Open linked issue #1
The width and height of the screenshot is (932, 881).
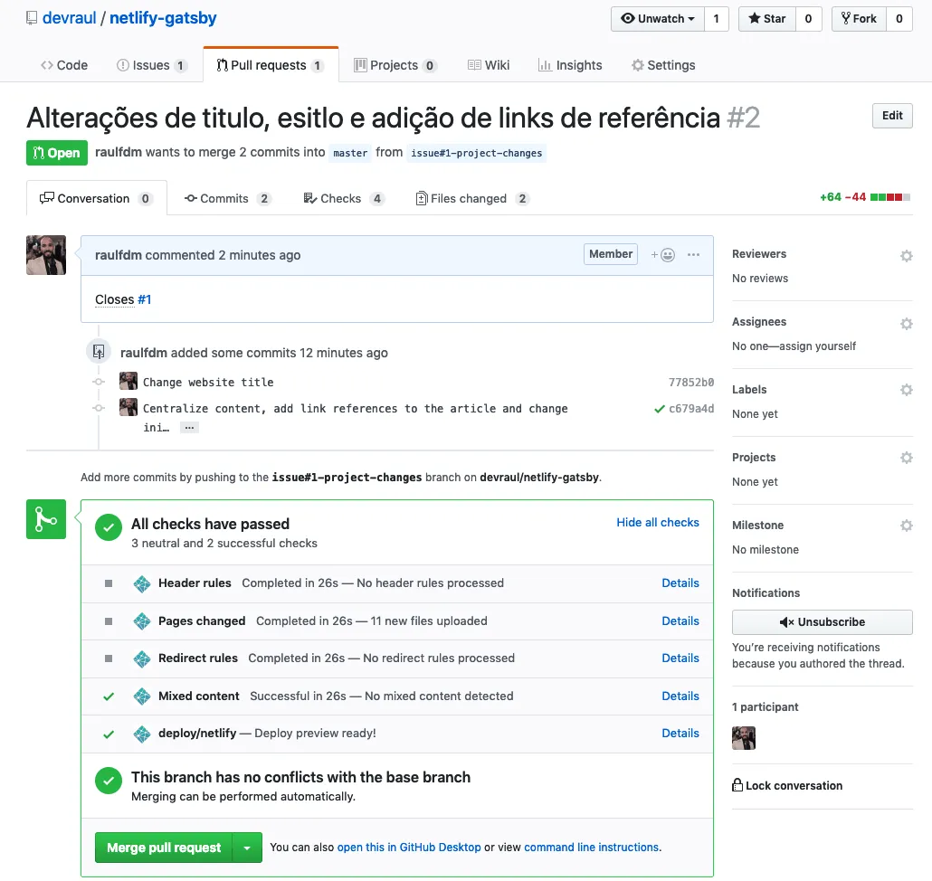pyautogui.click(x=145, y=299)
